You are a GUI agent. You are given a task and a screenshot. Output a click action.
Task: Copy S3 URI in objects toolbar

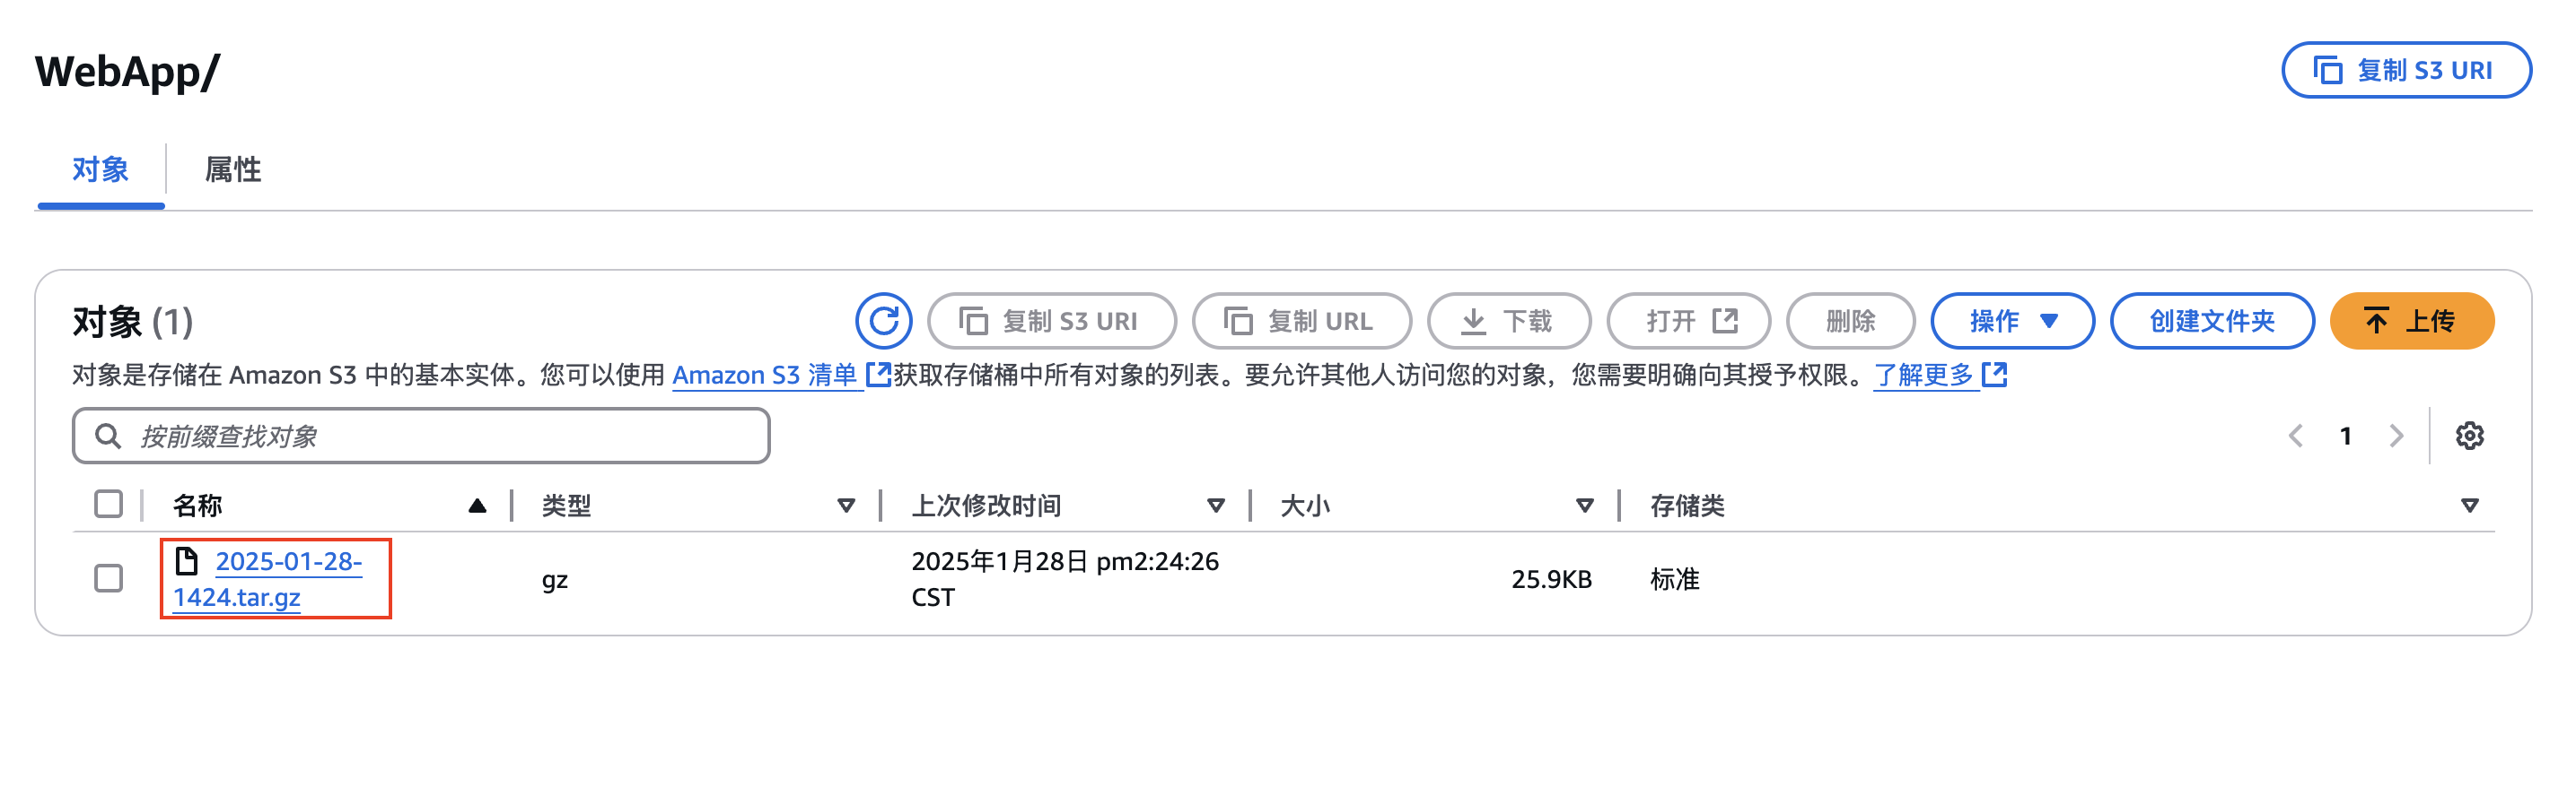(1051, 321)
